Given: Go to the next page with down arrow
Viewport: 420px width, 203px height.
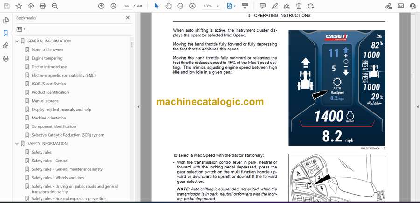Looking at the screenshot, I should click(x=113, y=6).
